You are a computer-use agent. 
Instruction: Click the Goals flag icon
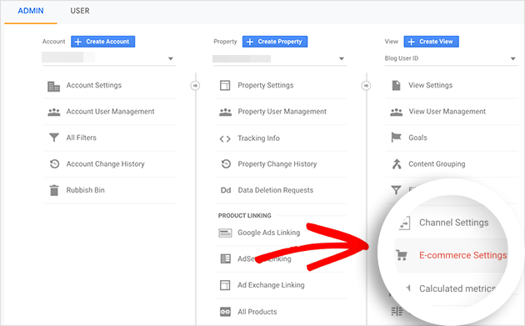[x=396, y=138]
